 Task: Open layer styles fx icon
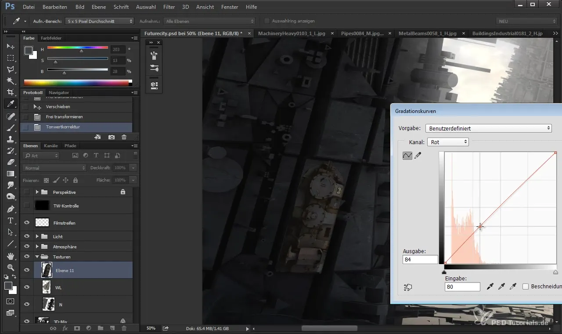[x=65, y=328]
